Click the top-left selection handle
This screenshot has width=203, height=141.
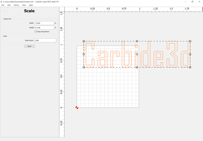tap(84, 41)
